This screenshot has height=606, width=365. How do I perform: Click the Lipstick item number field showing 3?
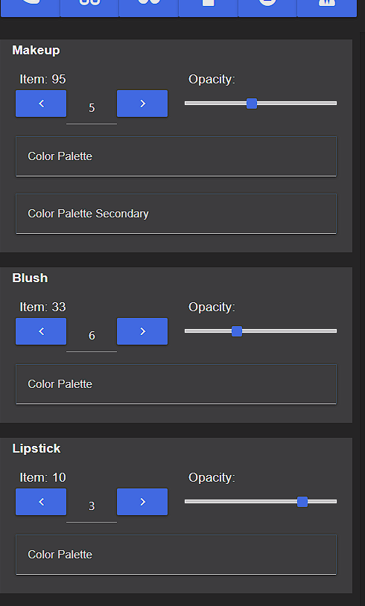click(x=92, y=506)
